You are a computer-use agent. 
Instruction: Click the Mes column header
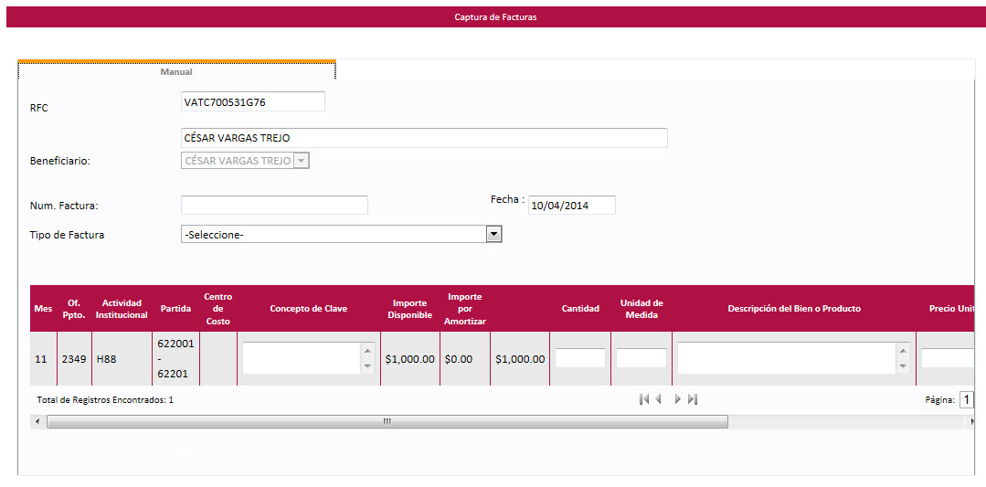tap(43, 309)
